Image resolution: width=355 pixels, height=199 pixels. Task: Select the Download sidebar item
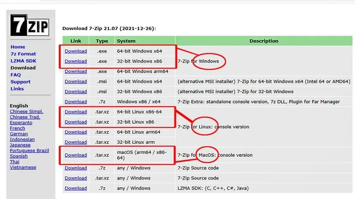pos(23,68)
